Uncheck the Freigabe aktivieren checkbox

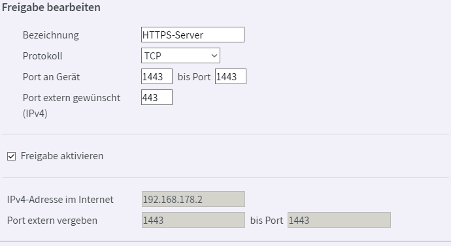(x=12, y=156)
